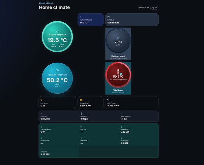Open the Energy today card
This screenshot has height=165, width=204.
point(91,103)
